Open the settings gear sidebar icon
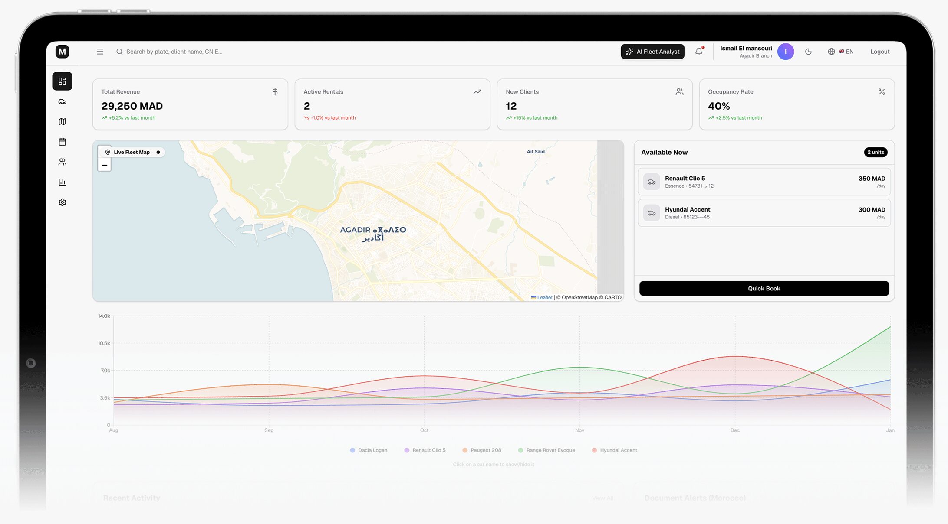948x524 pixels. (x=62, y=202)
